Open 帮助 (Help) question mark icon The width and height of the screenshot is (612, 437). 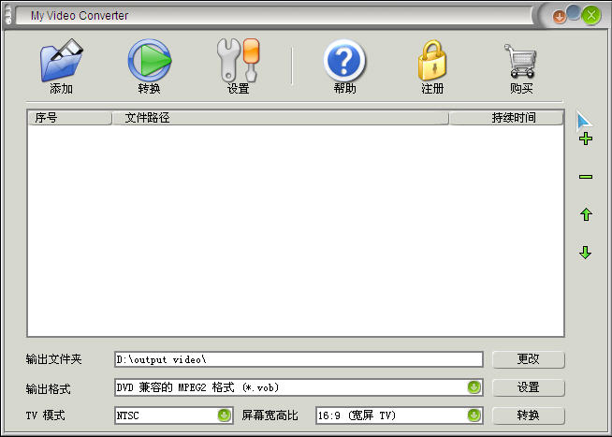(344, 60)
